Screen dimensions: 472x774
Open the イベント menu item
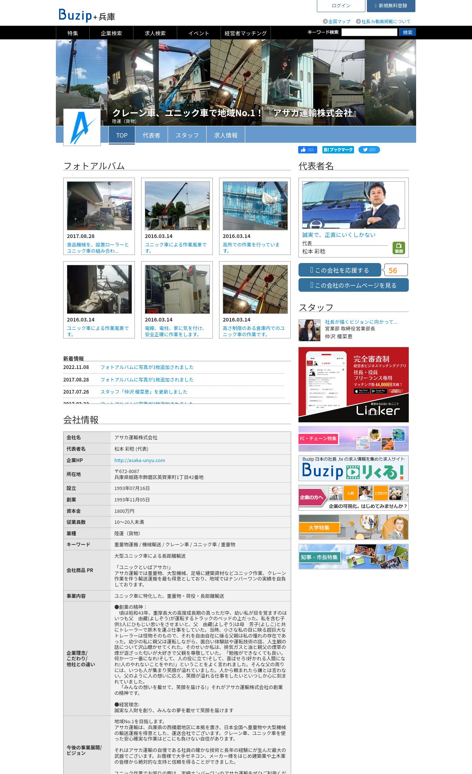[x=199, y=33]
